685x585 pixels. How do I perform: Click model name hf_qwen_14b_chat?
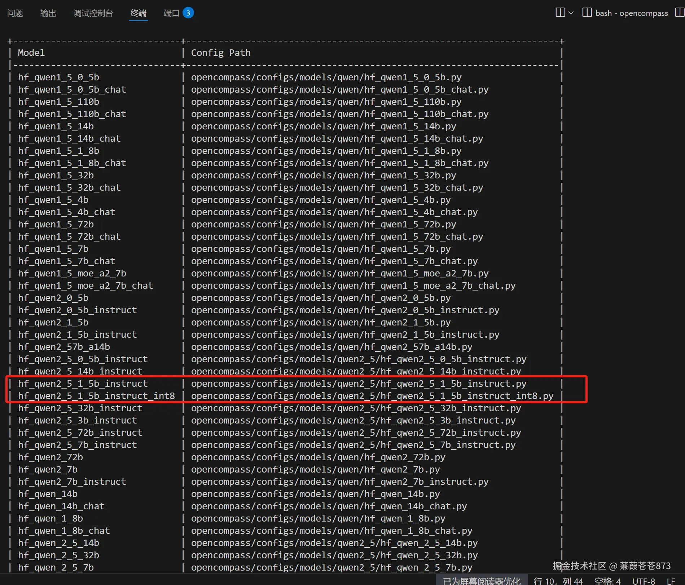[x=61, y=506]
